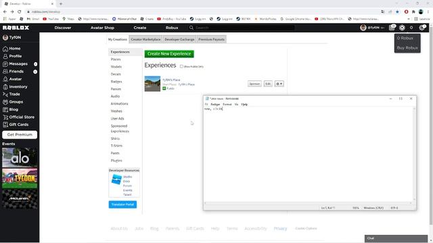Open the browser extensions puzzle icon
The image size is (433, 243).
(x=413, y=11)
